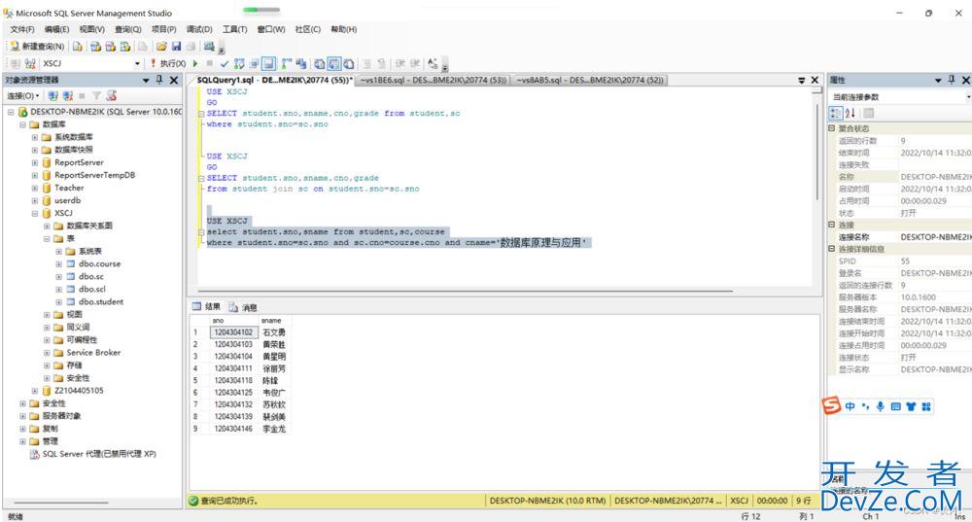Sort properties by category
This screenshot has height=522, width=972.
tap(836, 114)
